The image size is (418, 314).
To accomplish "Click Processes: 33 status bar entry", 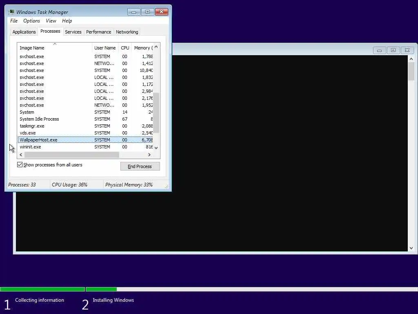I will (x=22, y=185).
